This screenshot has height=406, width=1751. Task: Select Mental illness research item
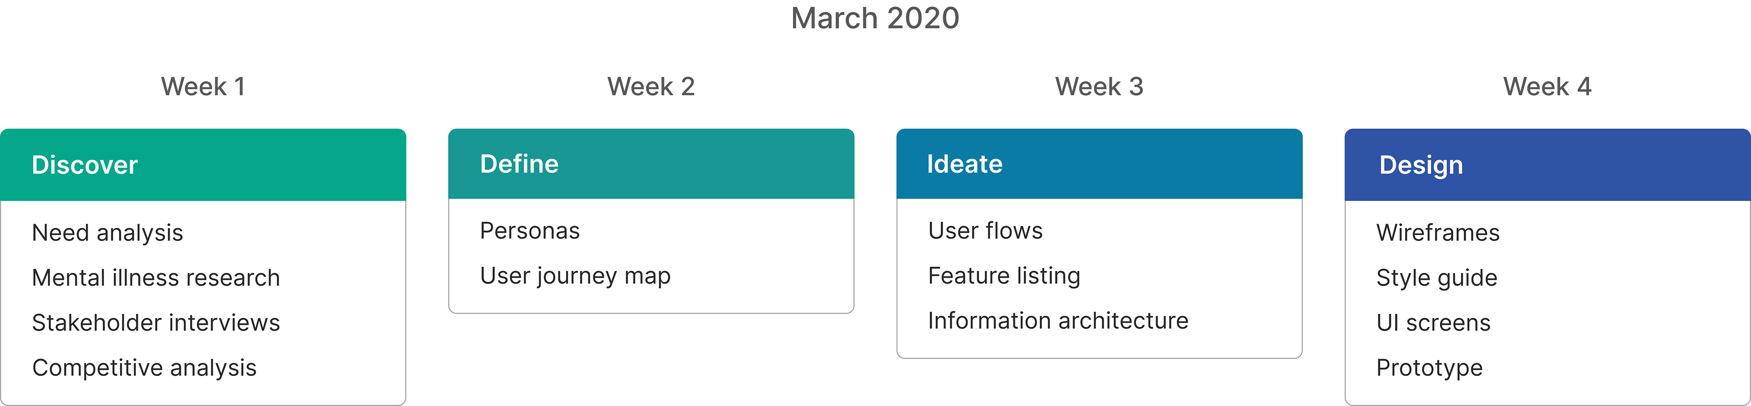[x=155, y=278]
